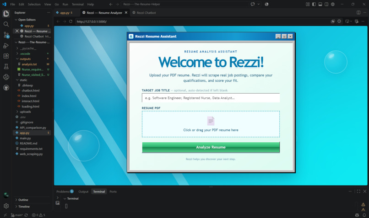The image size is (369, 218).
Task: Click the Target Job Title input field
Action: (211, 98)
